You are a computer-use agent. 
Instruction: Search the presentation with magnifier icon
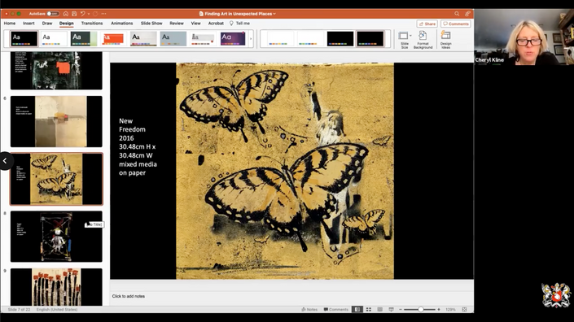point(457,14)
